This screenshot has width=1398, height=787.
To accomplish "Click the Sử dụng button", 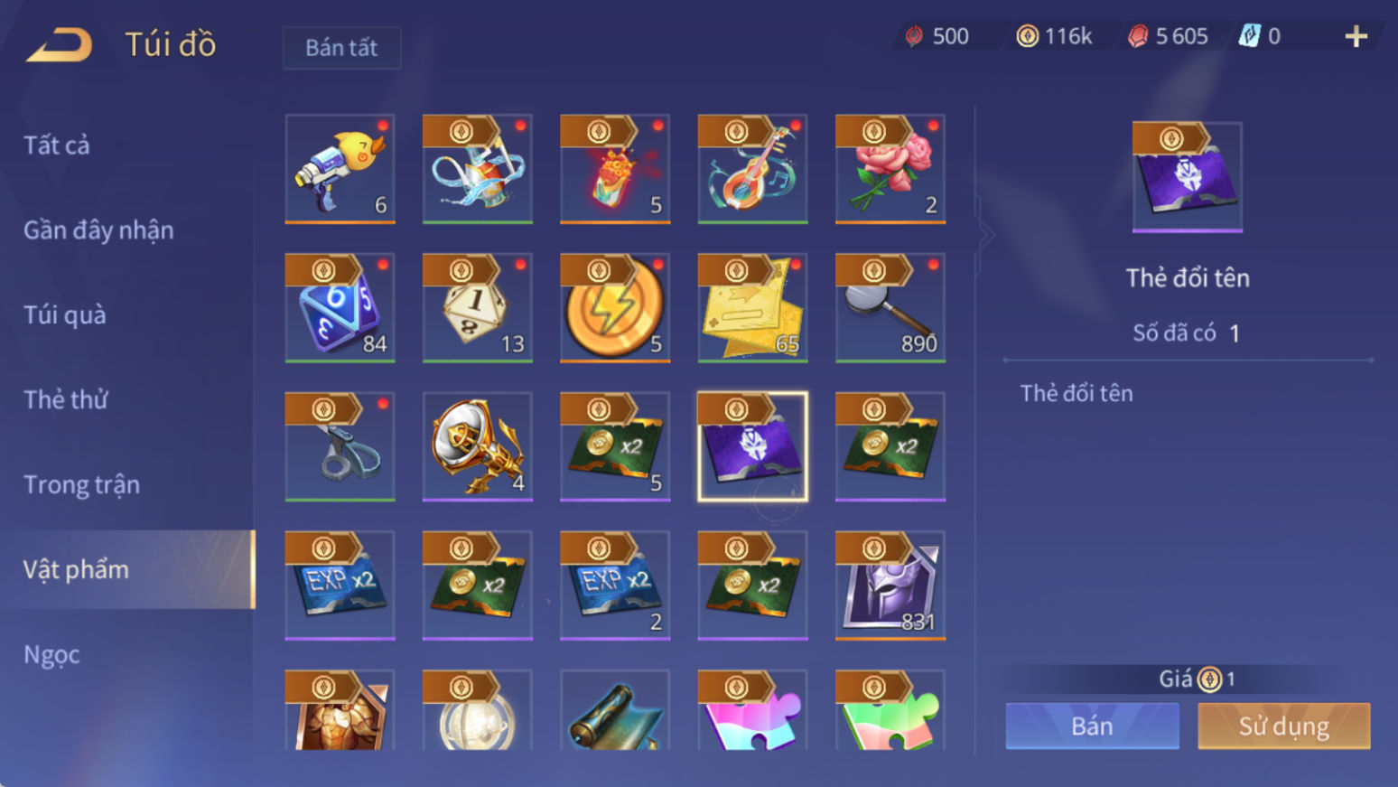I will (1283, 726).
